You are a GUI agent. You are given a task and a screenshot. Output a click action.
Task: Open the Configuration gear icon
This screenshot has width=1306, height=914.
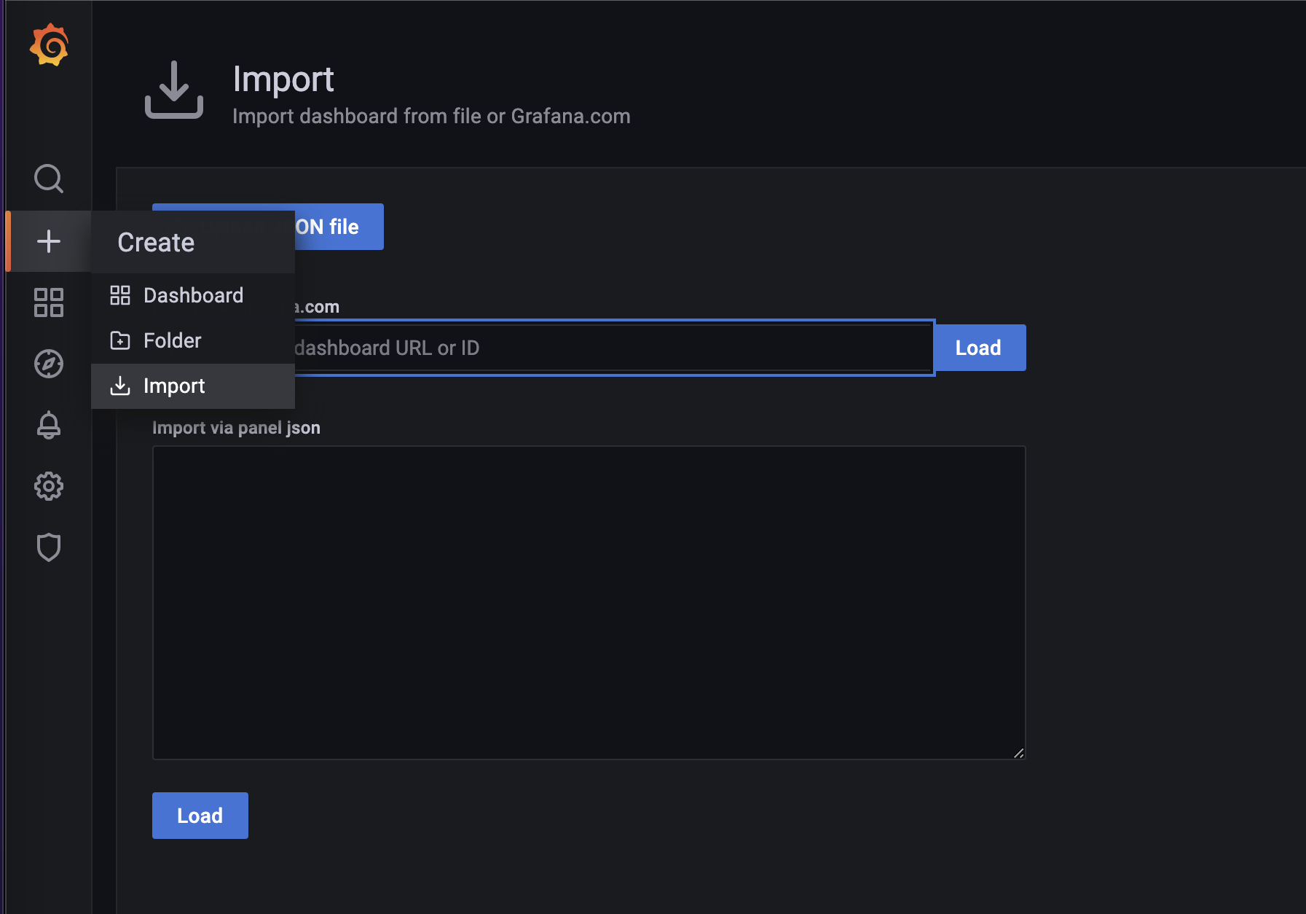(49, 486)
